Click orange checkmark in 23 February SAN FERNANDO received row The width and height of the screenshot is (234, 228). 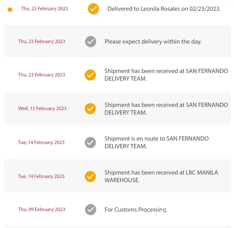tap(90, 75)
